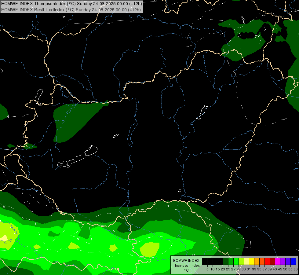The width and height of the screenshot is (299, 275).
Task: Select the pale yellow 30–31 legend swatch
Action: [x=246, y=261]
